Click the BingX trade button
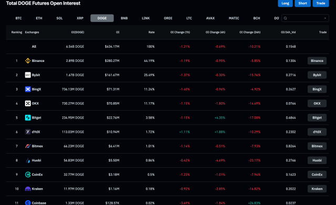Viewport: 336px width, 205px height. pyautogui.click(x=317, y=89)
